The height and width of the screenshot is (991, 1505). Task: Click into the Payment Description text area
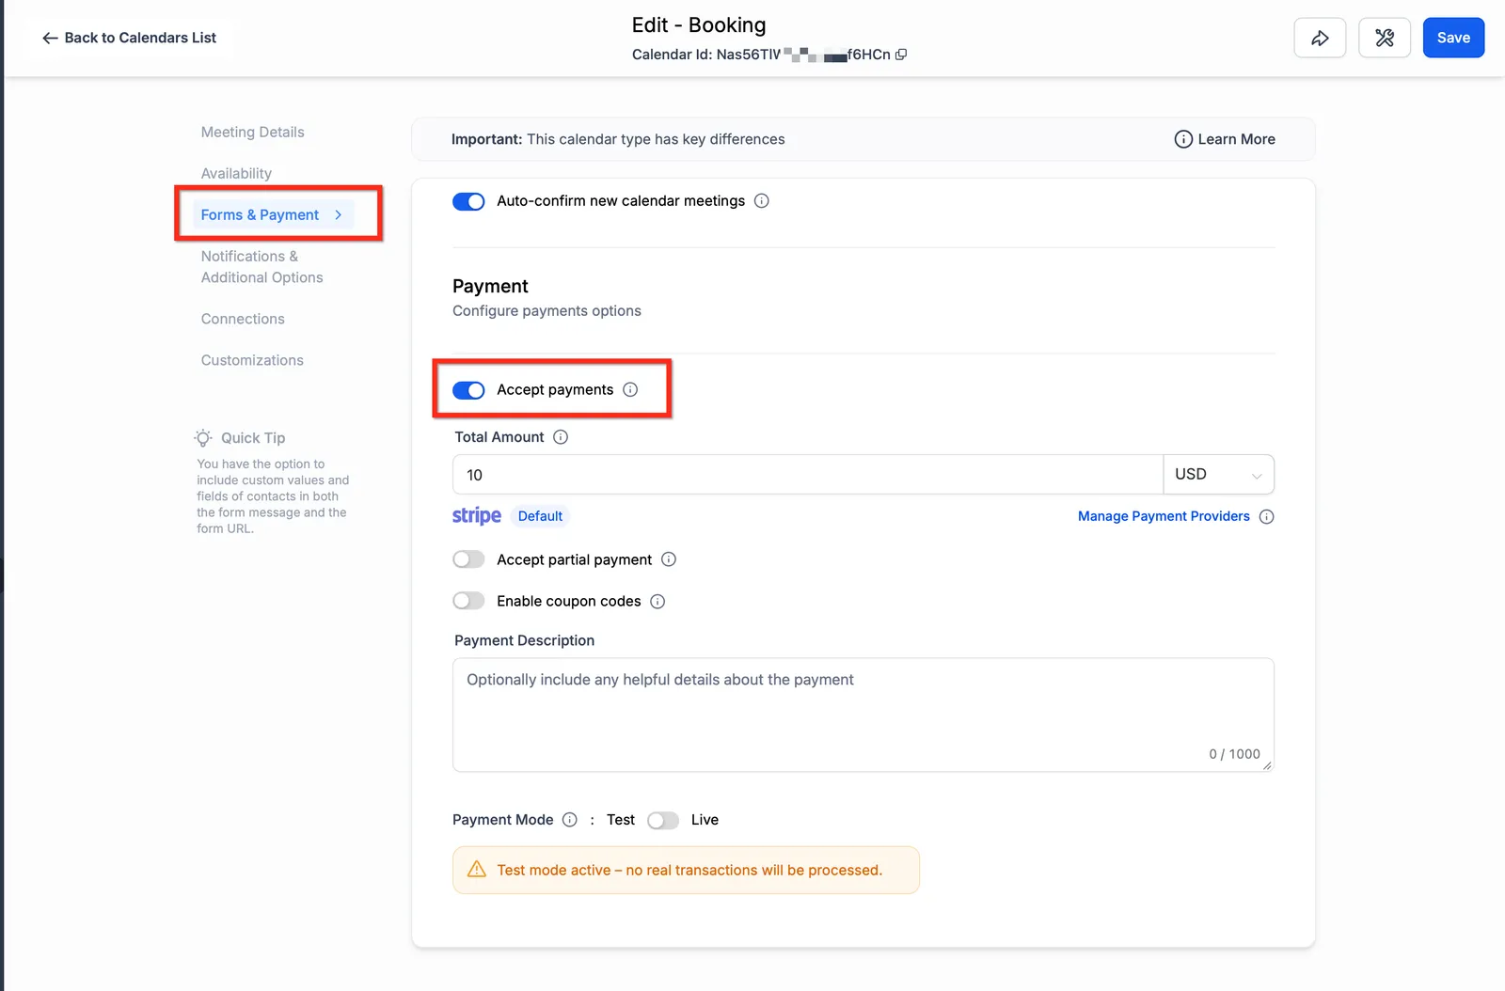[863, 715]
